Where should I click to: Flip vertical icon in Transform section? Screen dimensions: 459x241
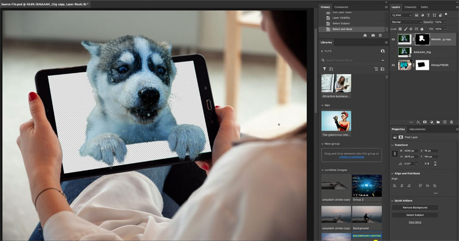point(435,164)
